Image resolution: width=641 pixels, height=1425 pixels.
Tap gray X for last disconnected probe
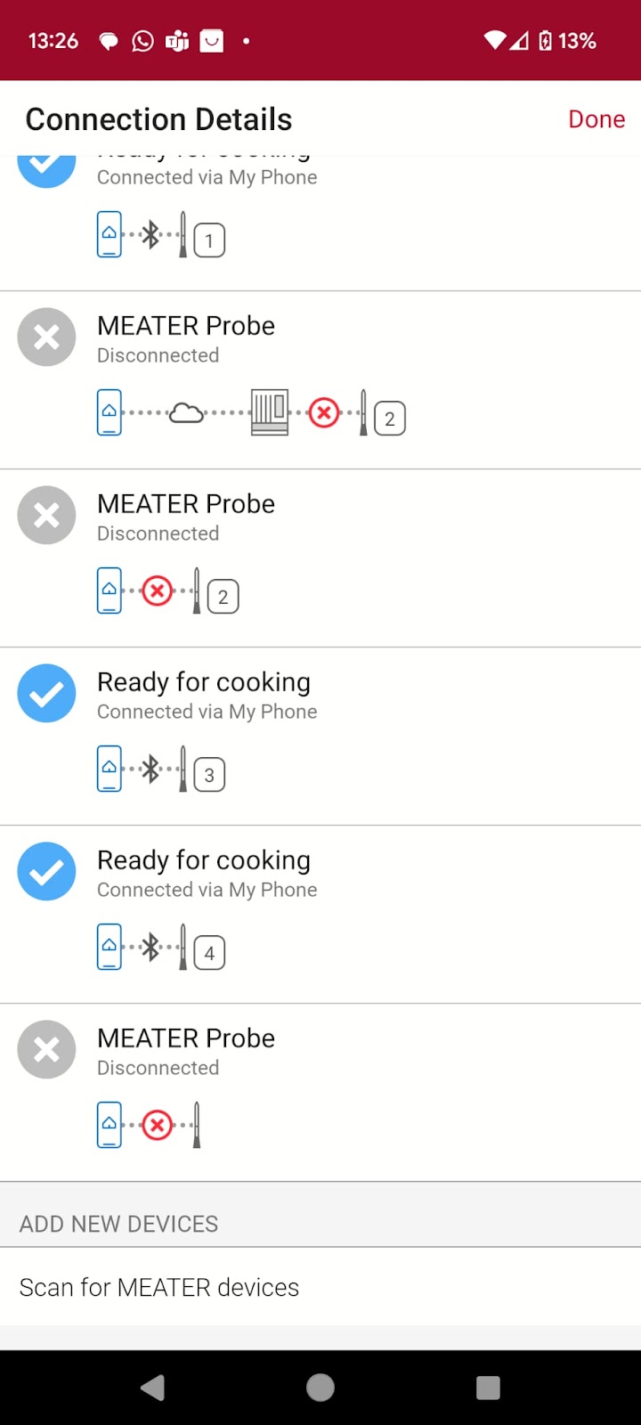[x=46, y=1049]
